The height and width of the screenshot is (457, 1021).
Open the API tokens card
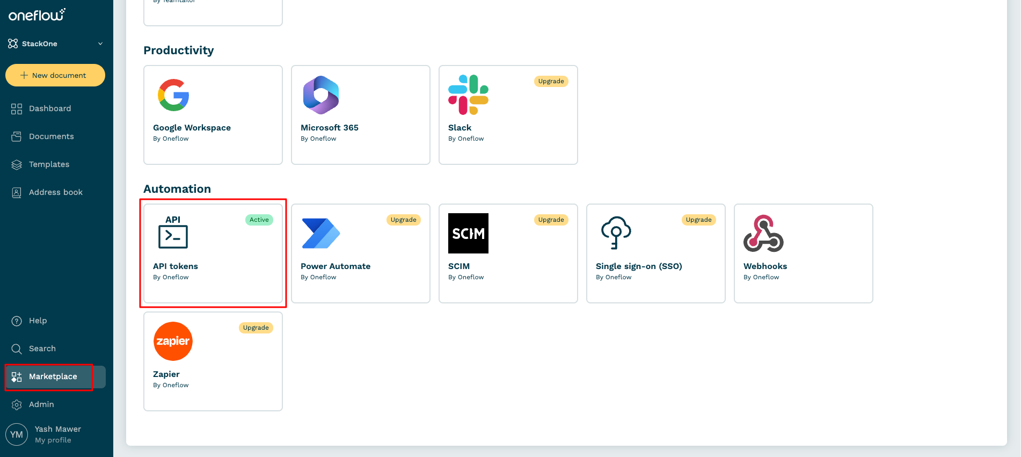213,253
